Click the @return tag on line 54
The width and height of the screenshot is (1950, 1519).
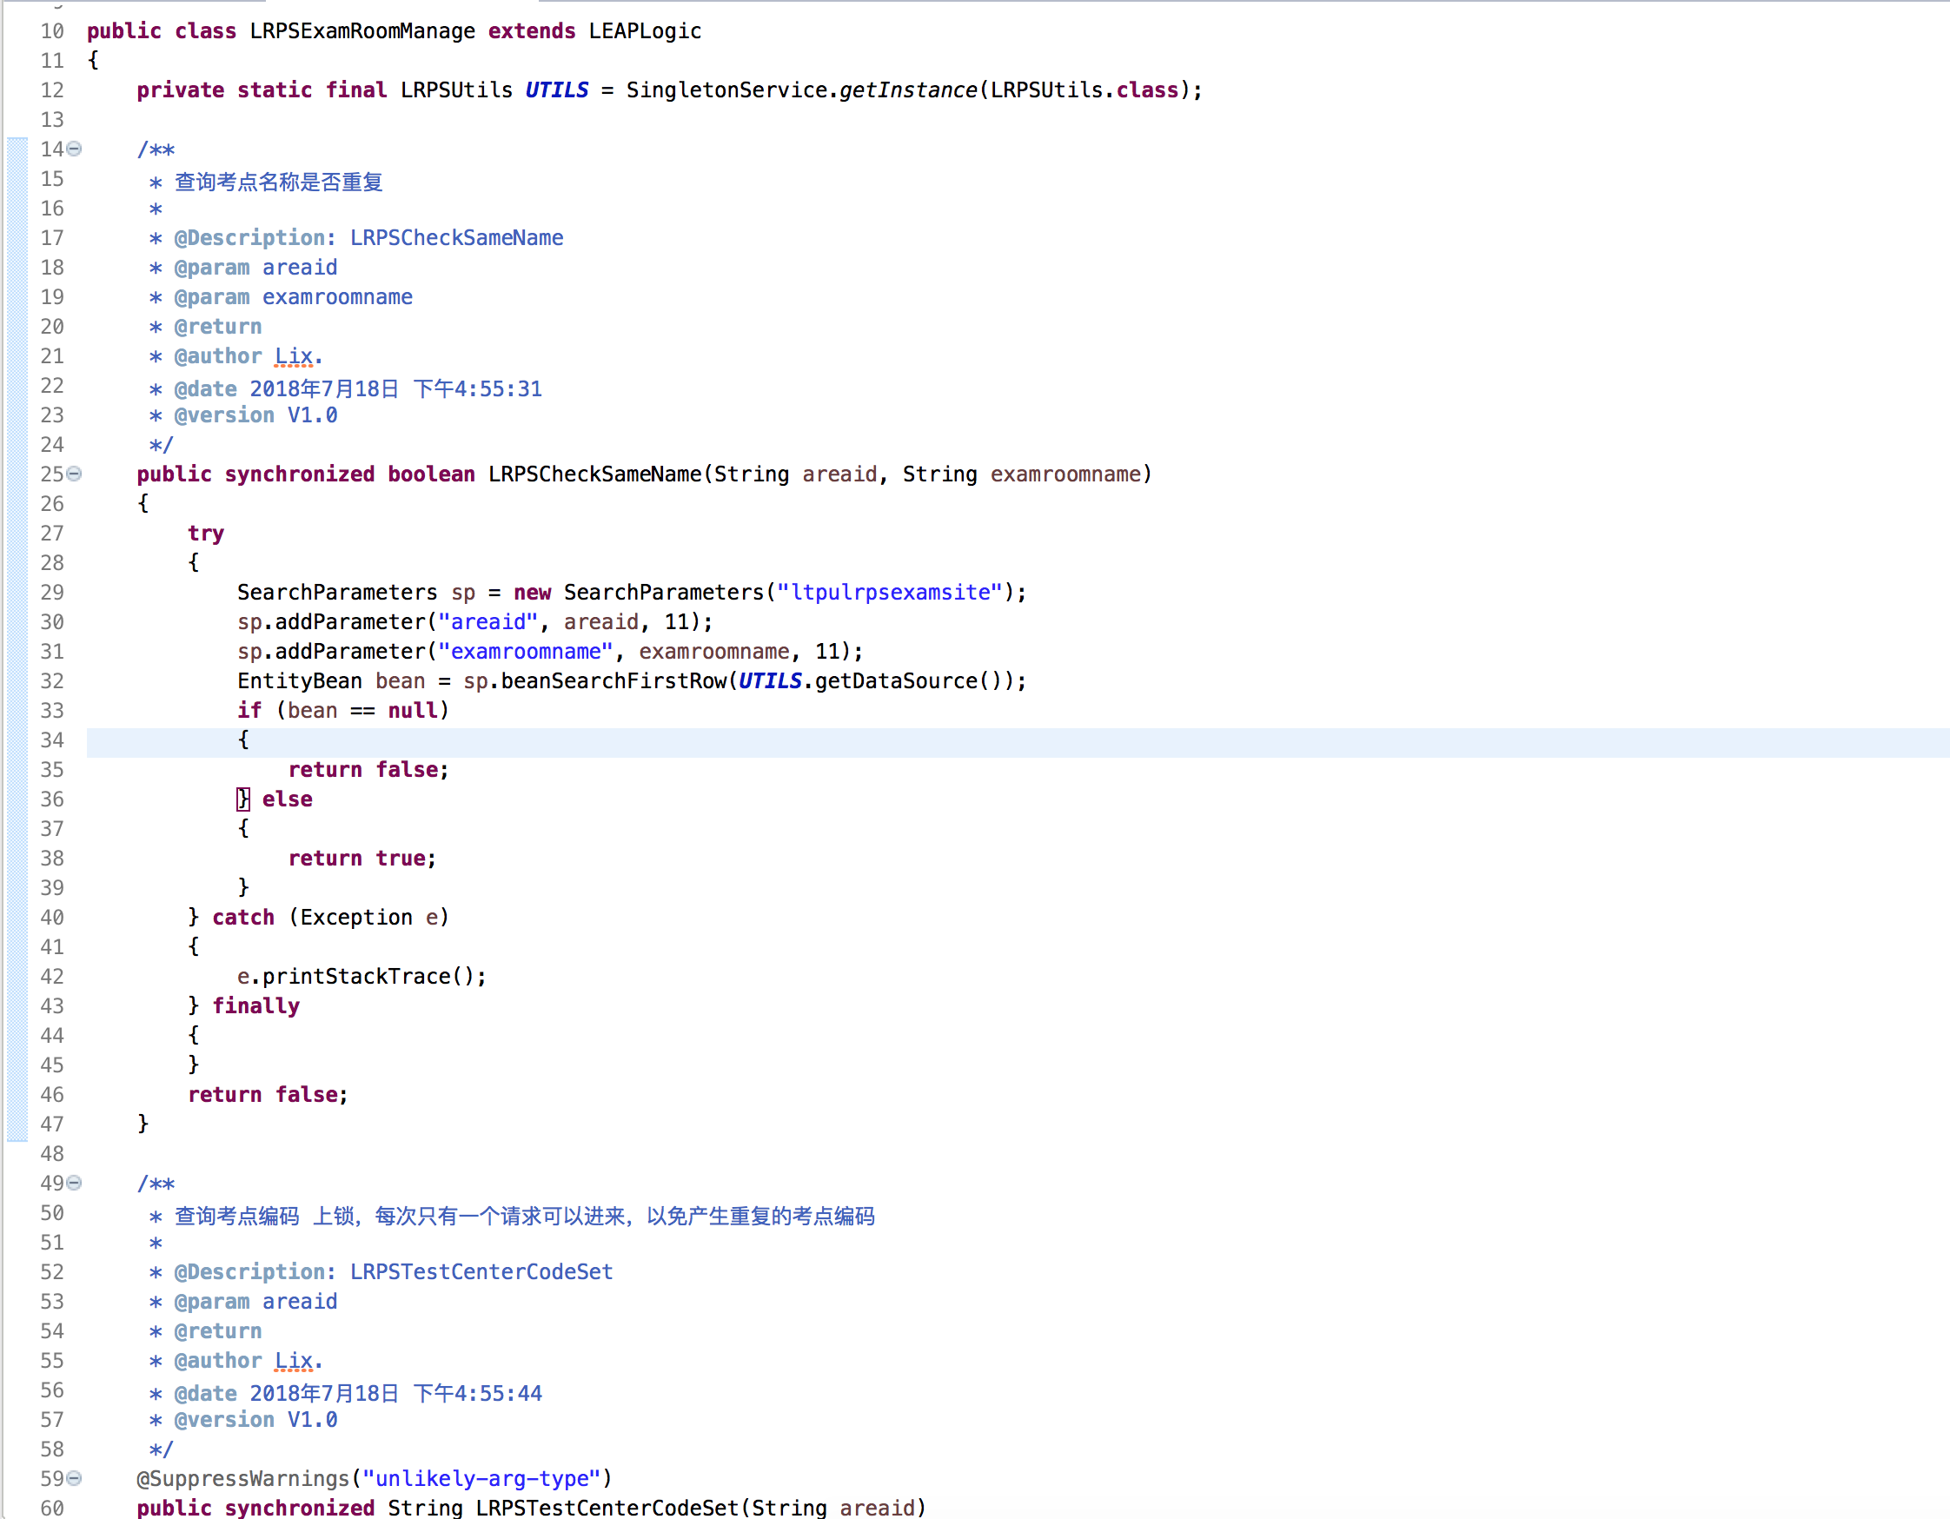click(x=219, y=1331)
